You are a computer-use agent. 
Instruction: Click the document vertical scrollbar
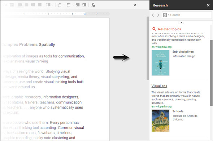point(148,48)
